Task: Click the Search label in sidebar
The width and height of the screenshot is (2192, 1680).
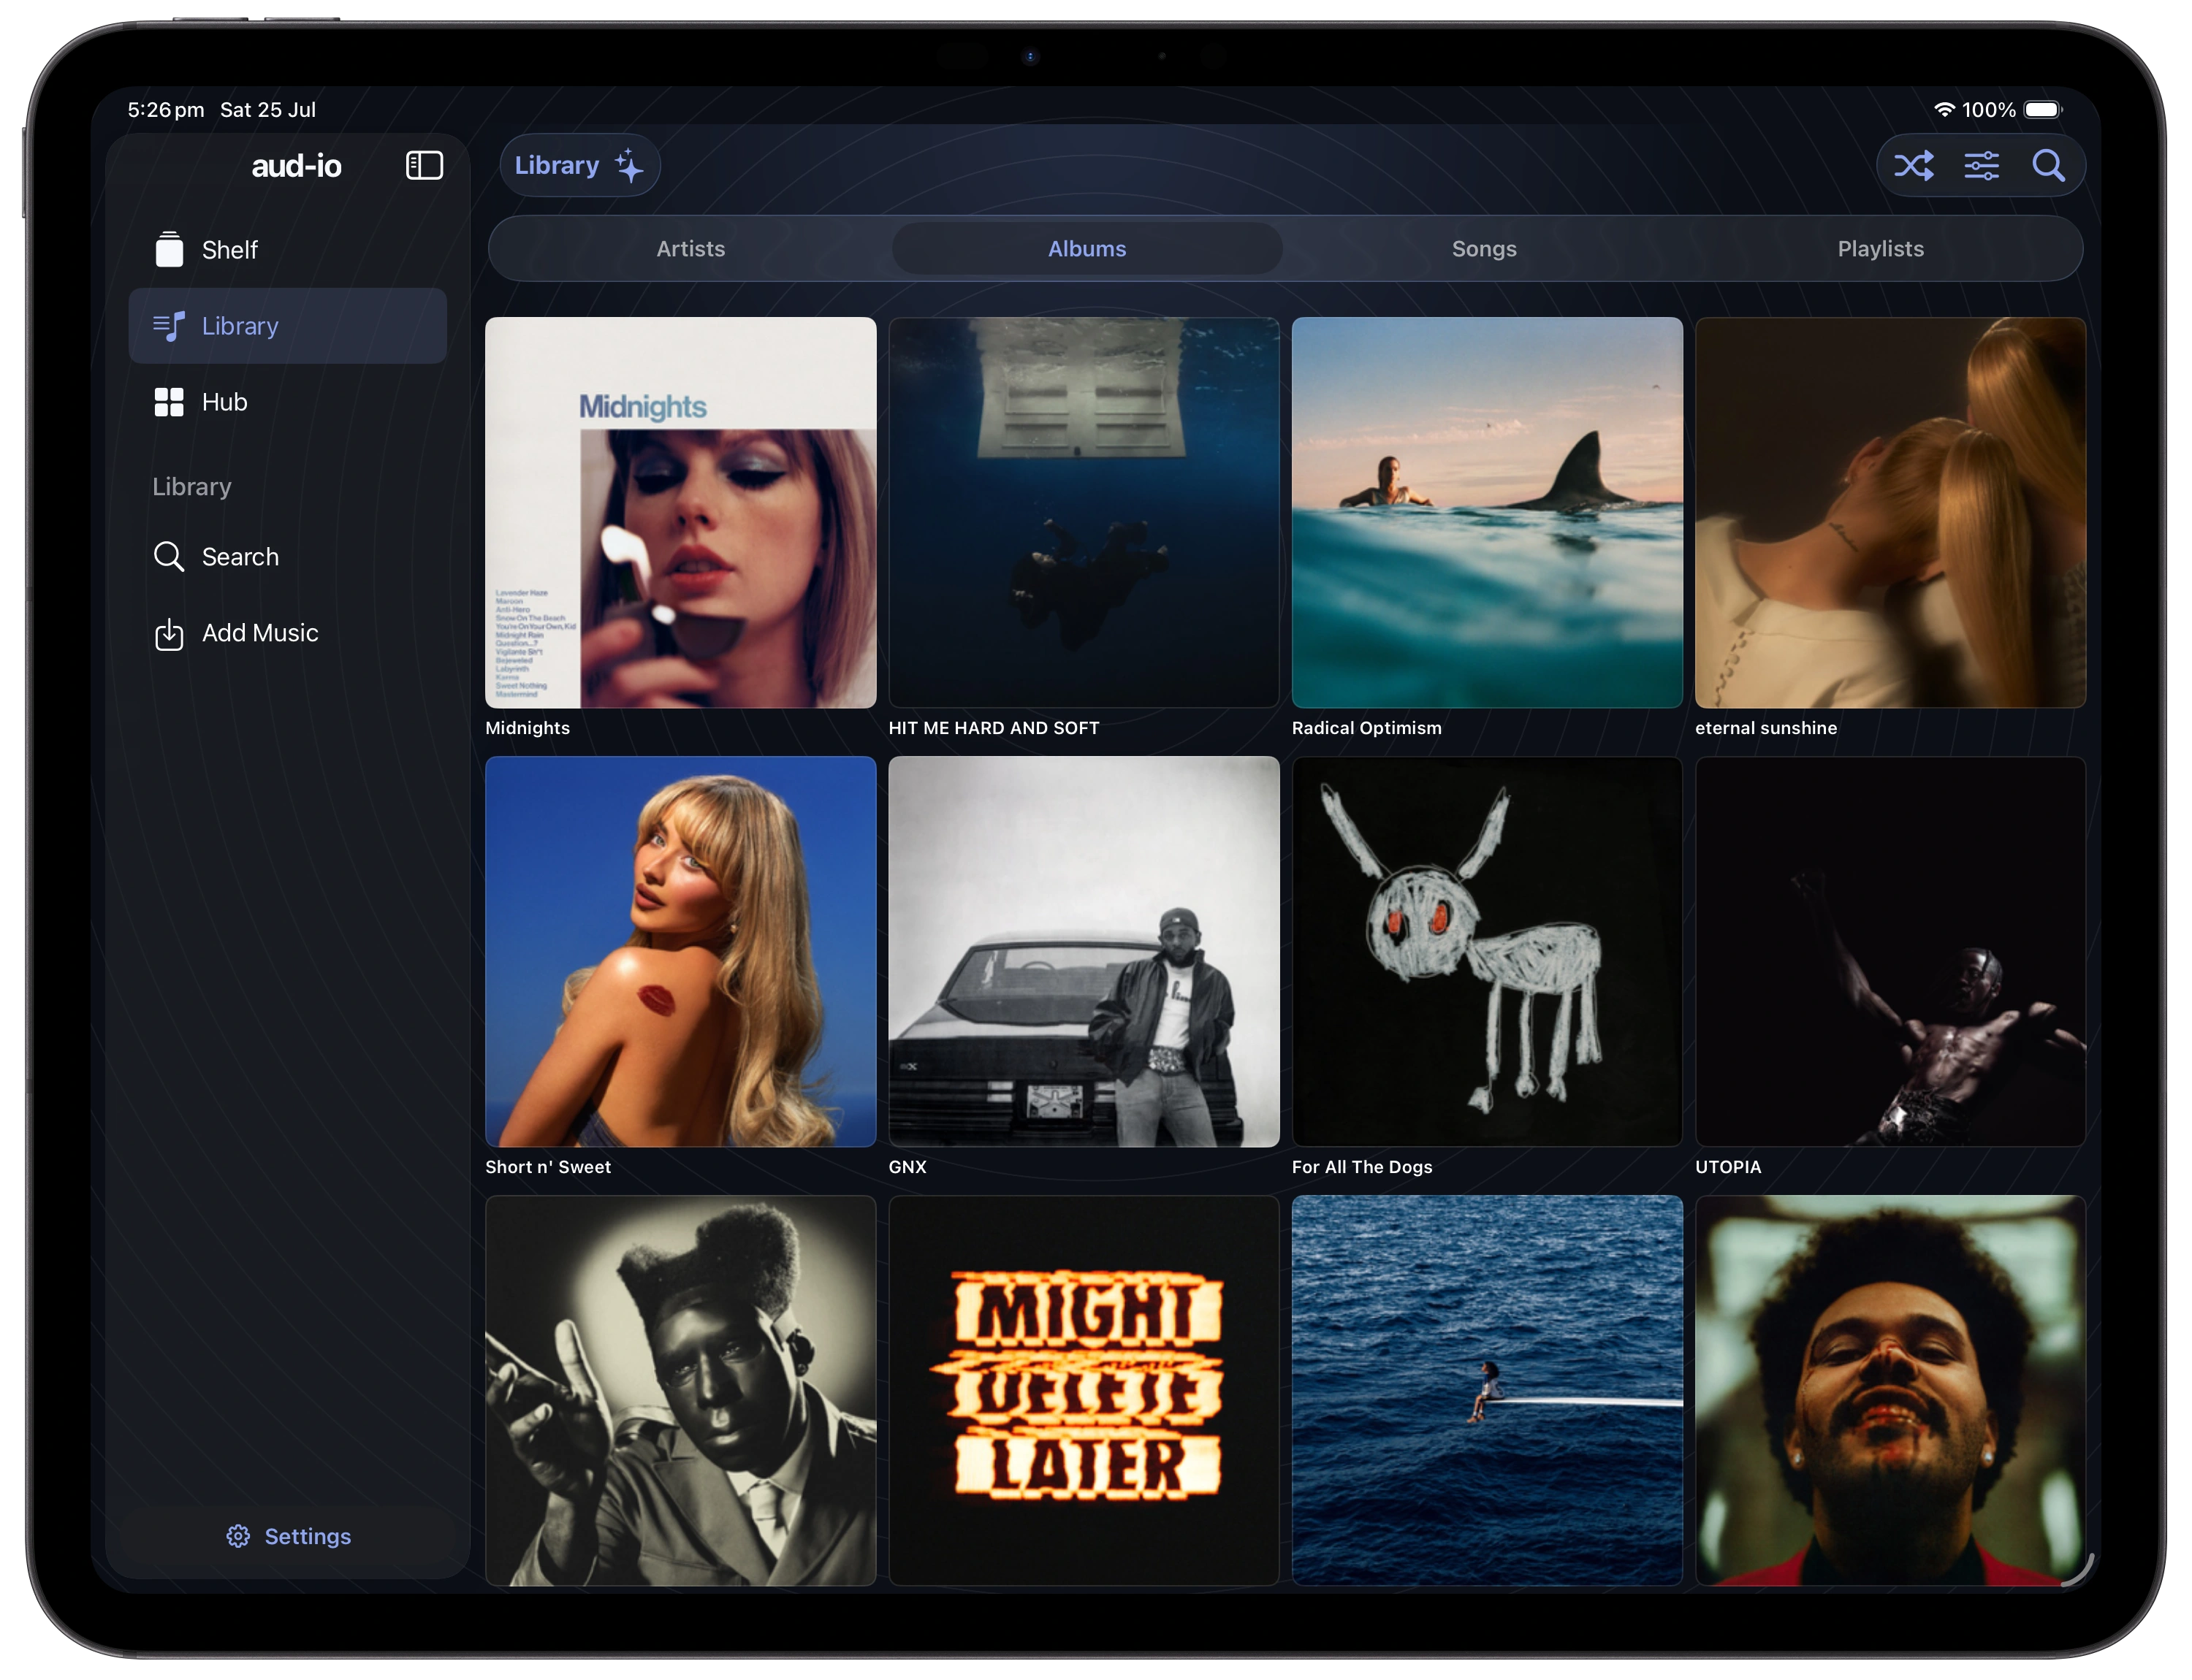Action: pos(240,557)
